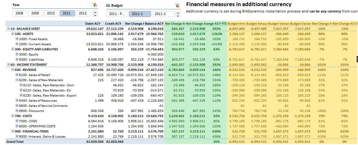Select Revenue credit cell 10.727.030

pos(115,70)
